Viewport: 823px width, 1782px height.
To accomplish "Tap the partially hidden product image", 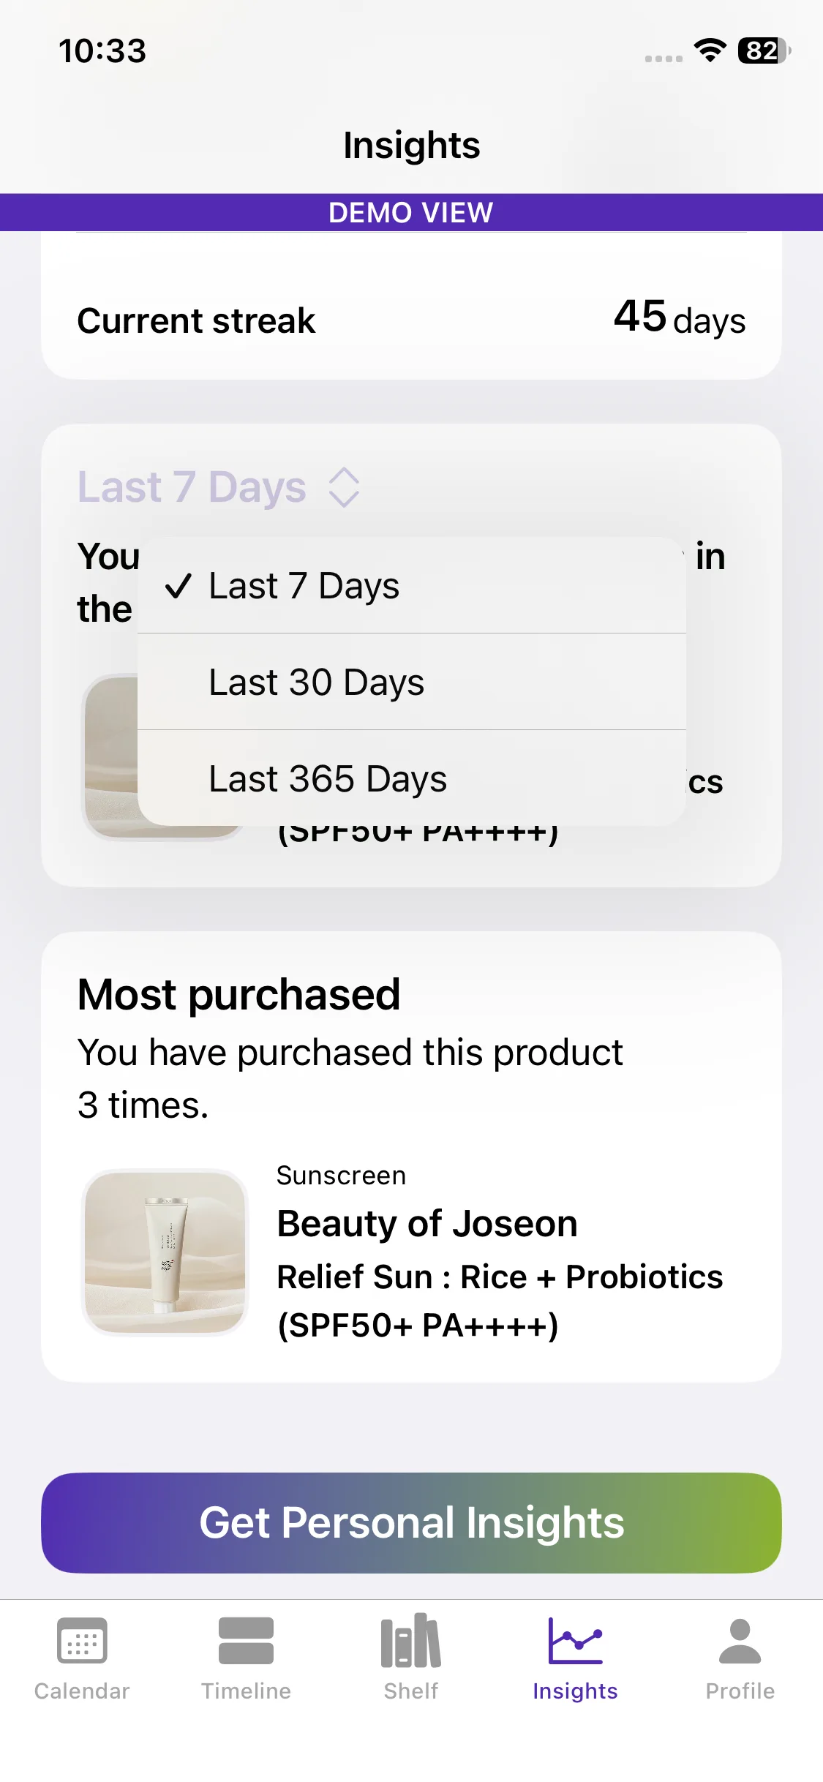I will (110, 756).
